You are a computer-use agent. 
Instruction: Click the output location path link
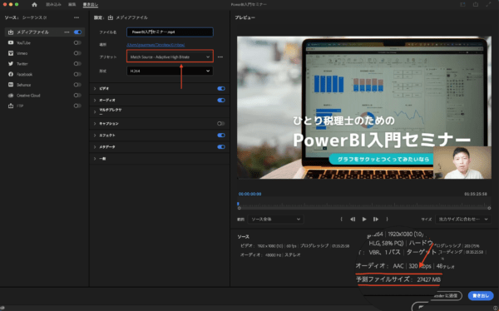(x=156, y=45)
